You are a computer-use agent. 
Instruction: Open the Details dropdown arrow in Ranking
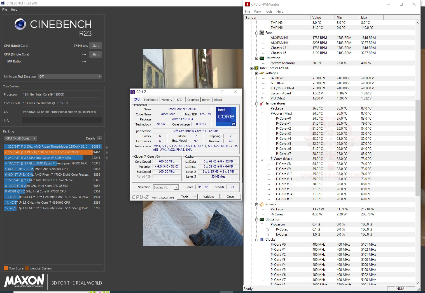pos(99,138)
